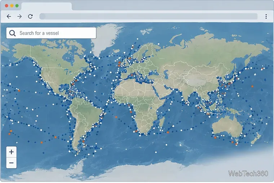Select the active browser tab

[x=47, y=6]
